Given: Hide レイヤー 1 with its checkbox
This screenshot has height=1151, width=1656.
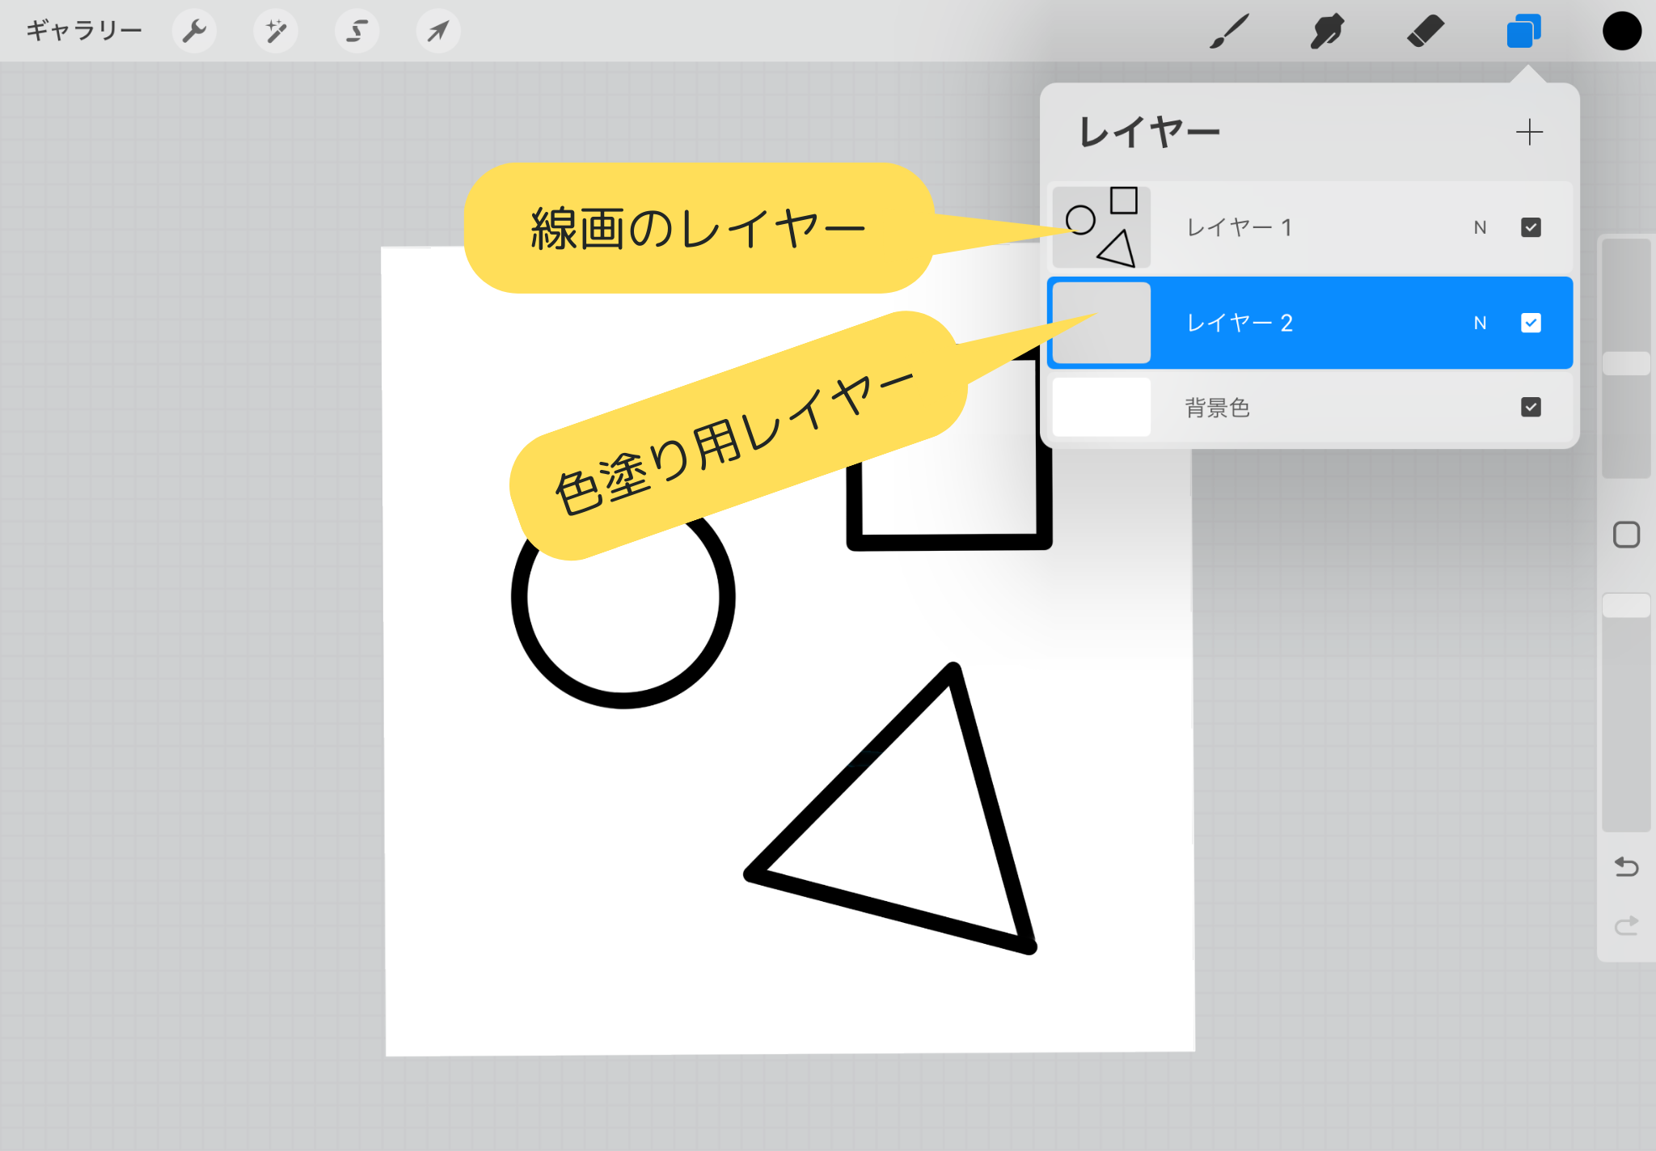Looking at the screenshot, I should coord(1531,227).
